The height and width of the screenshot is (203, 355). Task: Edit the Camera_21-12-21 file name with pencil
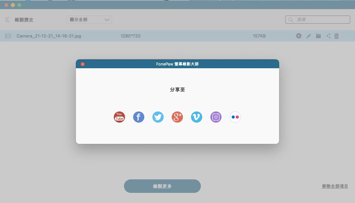[309, 36]
